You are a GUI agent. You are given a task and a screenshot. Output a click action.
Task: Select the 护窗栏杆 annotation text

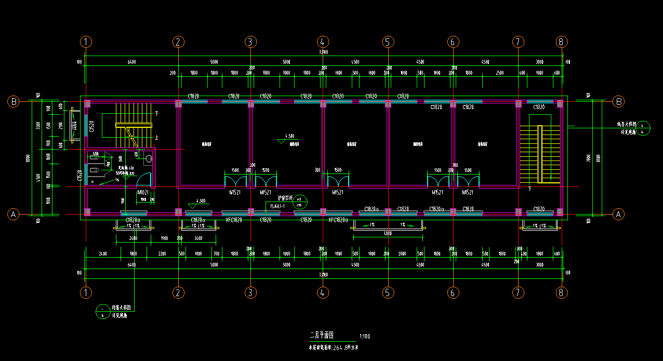pos(286,198)
